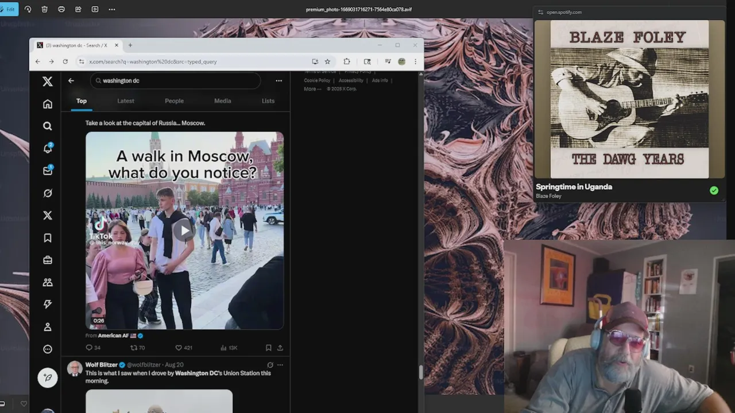Open X Premium icon in sidebar

tap(48, 216)
